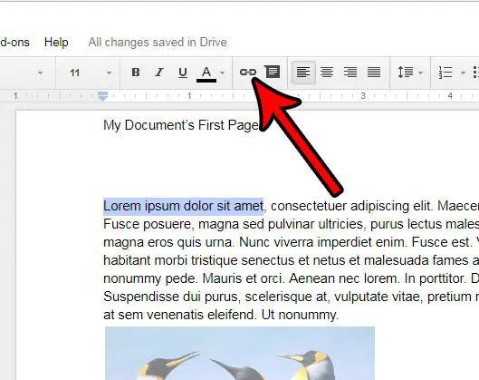Open the Help menu
The image size is (479, 380).
click(x=56, y=43)
